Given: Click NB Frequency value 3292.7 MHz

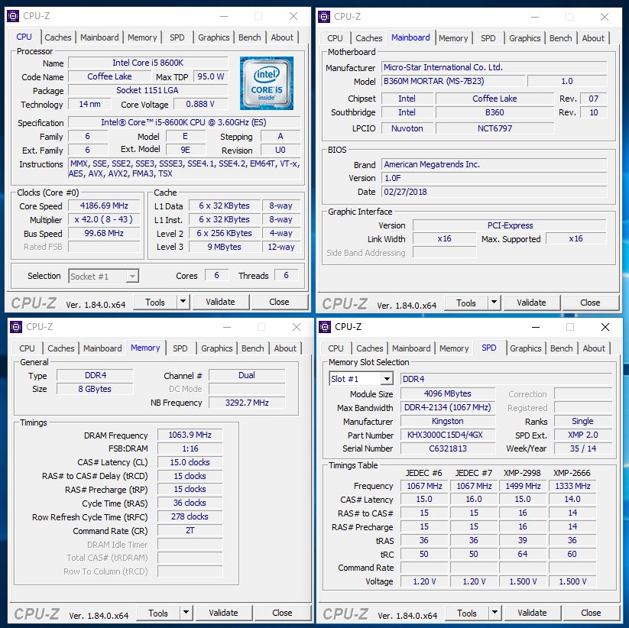Looking at the screenshot, I should [247, 403].
